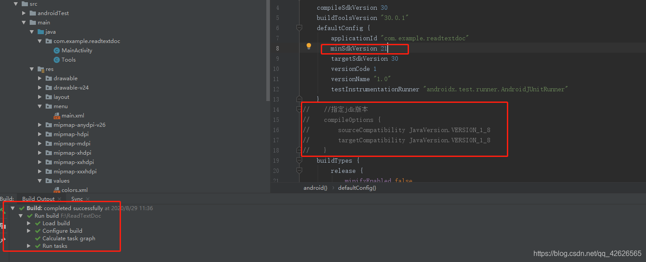Viewport: 646px width, 262px height.
Task: Click the buildToolsVersion "30.0.1" line
Action: [362, 18]
